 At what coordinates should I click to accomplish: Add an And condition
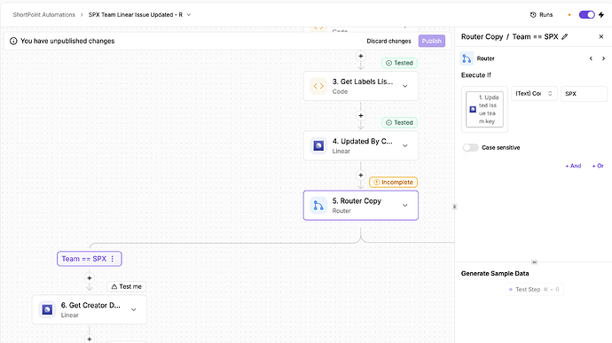coord(573,166)
